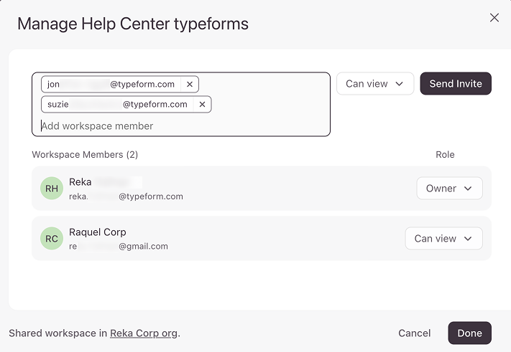The height and width of the screenshot is (352, 511).
Task: Remove the suzie@typeform.com email chip
Action: tap(202, 105)
